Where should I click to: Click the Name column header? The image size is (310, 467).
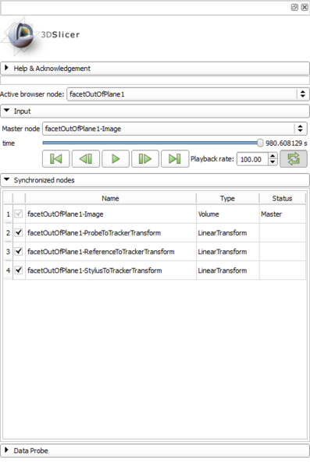[110, 198]
